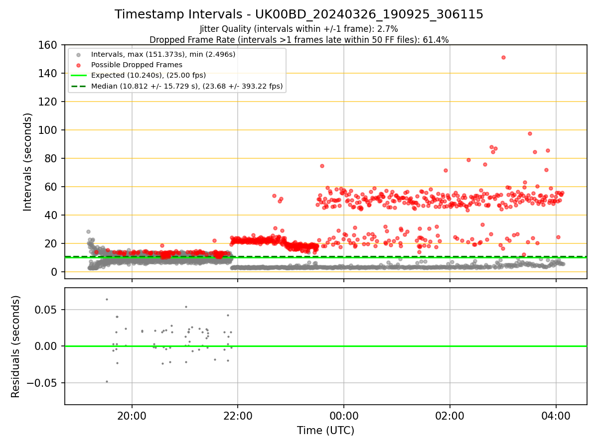Click the red outlier point near 151 seconds
The width and height of the screenshot is (598, 448).
503,57
